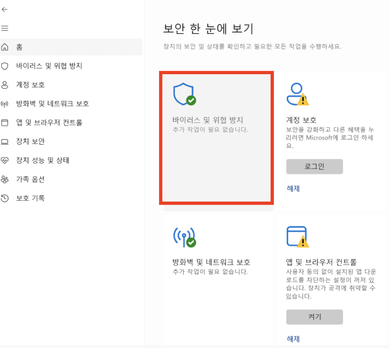Click the 장치 성능 및 상태 heart icon
389x348 pixels.
click(x=5, y=160)
